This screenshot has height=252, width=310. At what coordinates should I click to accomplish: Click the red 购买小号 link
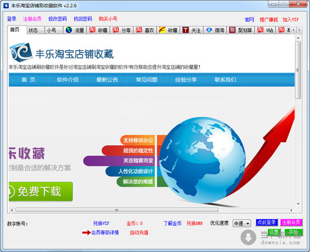108,19
